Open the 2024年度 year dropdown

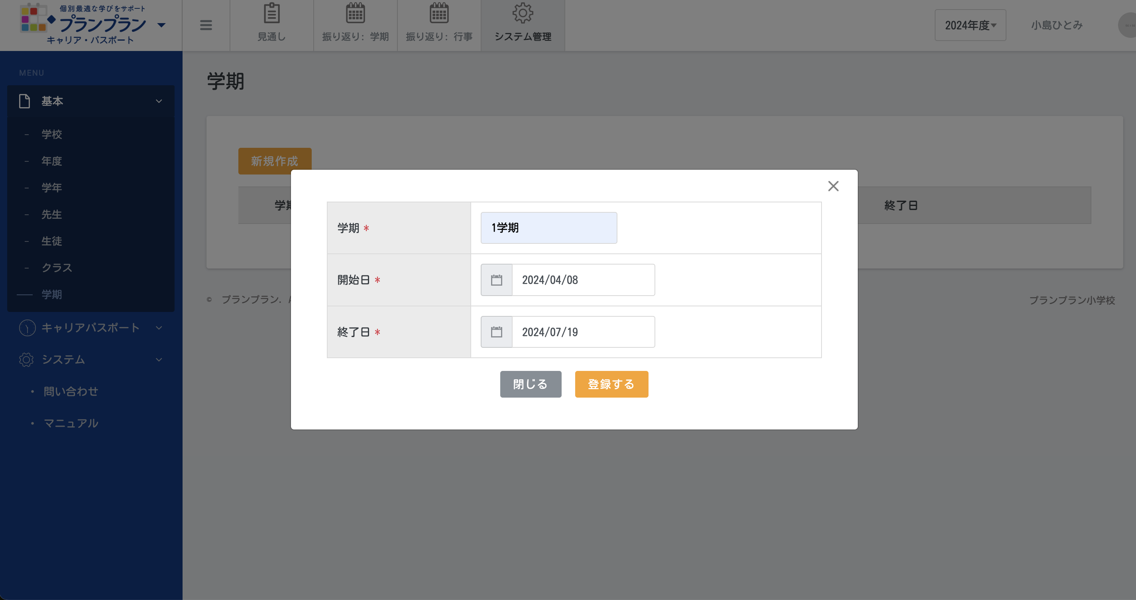970,25
